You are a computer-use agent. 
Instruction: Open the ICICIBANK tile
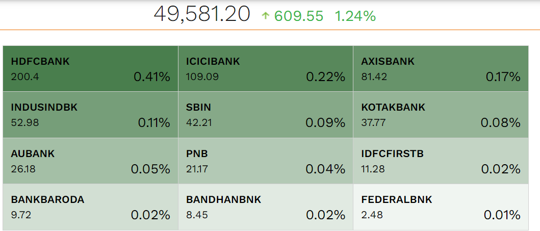pyautogui.click(x=266, y=68)
